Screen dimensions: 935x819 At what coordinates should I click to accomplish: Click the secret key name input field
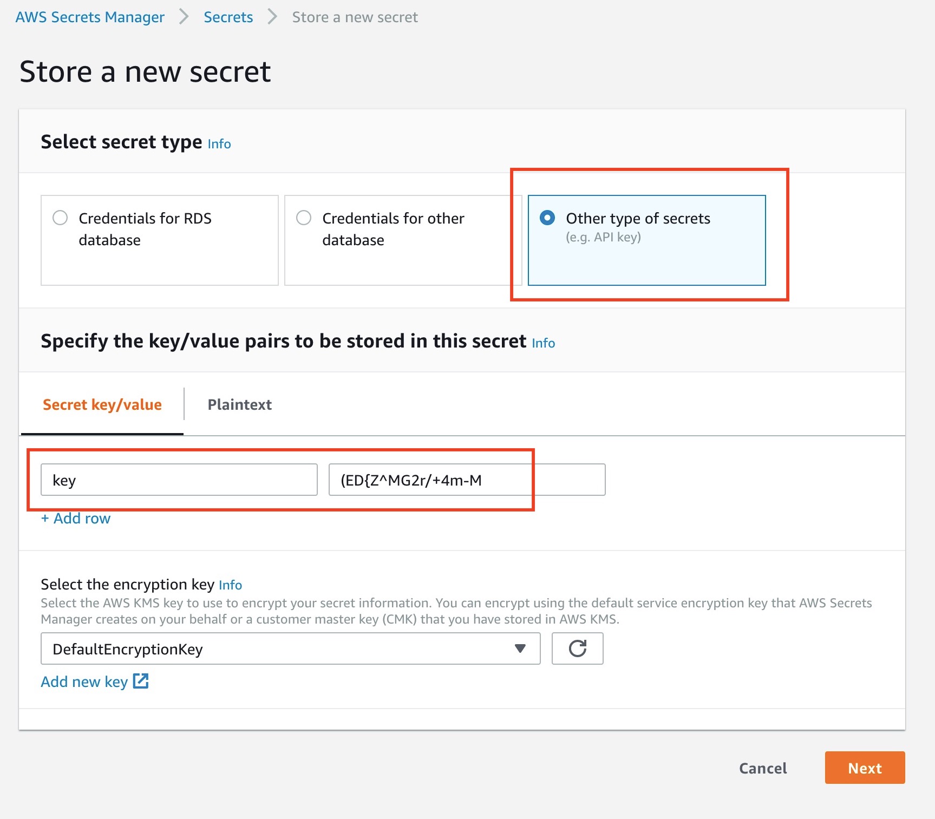(179, 480)
